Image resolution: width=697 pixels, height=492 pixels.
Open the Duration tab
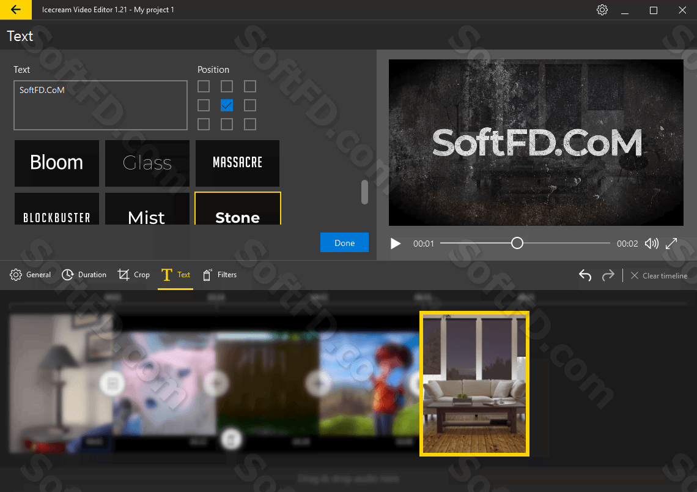[x=84, y=275]
